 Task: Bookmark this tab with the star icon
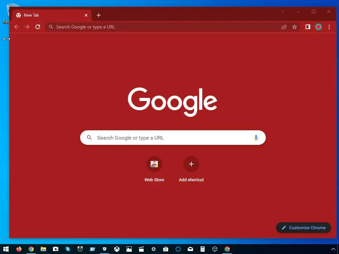(x=295, y=27)
